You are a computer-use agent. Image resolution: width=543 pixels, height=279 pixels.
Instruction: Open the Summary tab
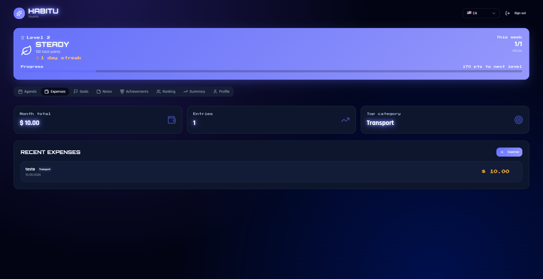[x=194, y=92]
